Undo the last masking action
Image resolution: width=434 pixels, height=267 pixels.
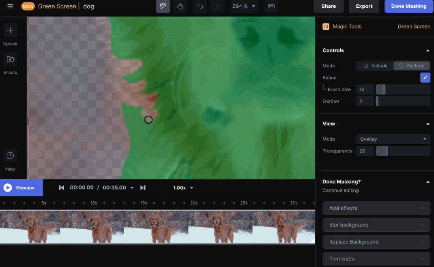point(200,6)
